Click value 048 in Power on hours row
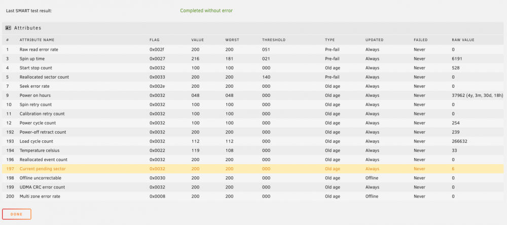This screenshot has width=507, height=225. tap(195, 95)
